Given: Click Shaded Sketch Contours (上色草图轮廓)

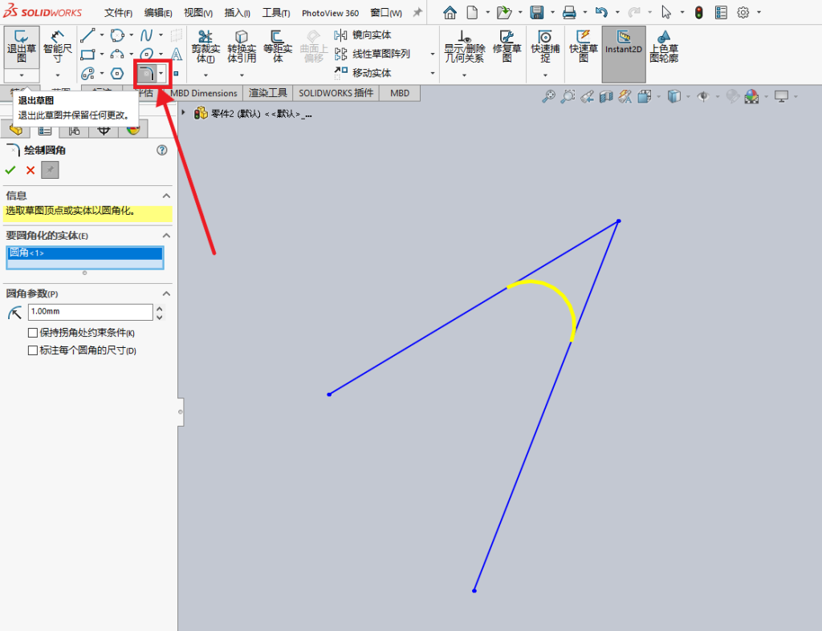Looking at the screenshot, I should point(664,47).
